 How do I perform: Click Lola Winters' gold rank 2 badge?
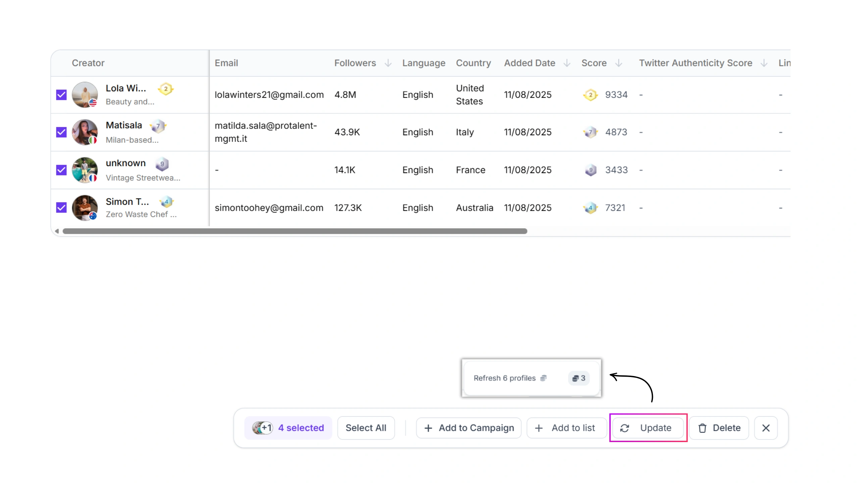click(x=165, y=89)
